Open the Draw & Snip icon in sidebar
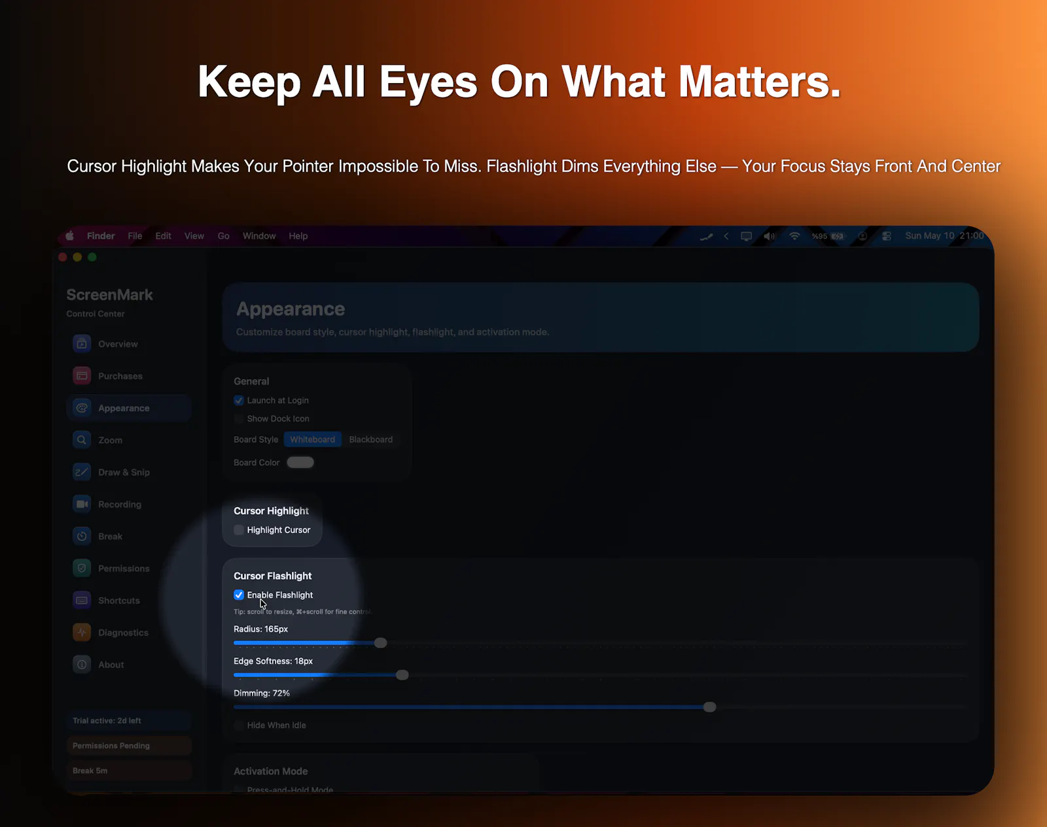This screenshot has height=827, width=1047. coord(82,472)
